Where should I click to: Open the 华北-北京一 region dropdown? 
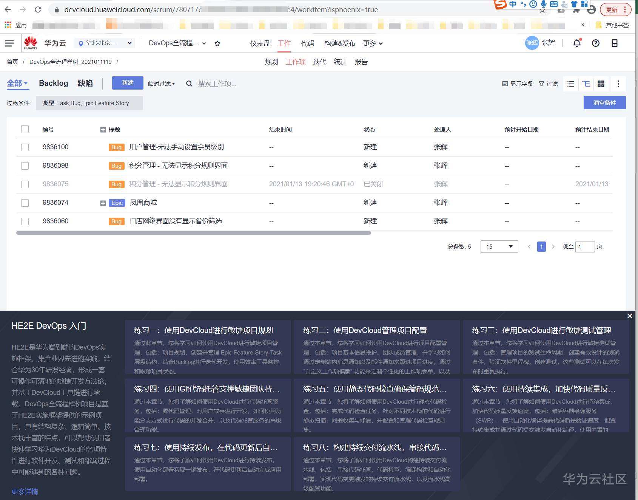(105, 43)
